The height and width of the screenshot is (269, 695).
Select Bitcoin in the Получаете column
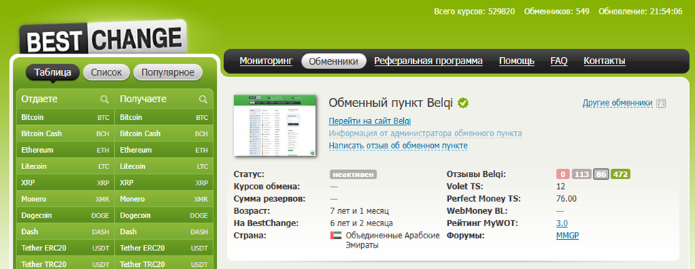click(x=164, y=118)
